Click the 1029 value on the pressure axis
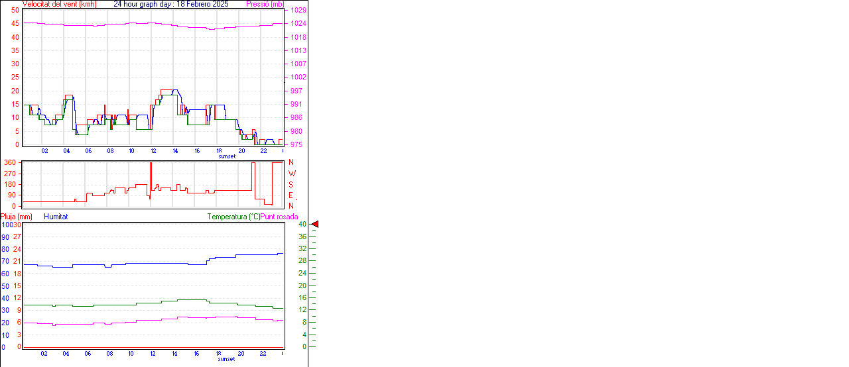849x367 pixels. (x=298, y=11)
